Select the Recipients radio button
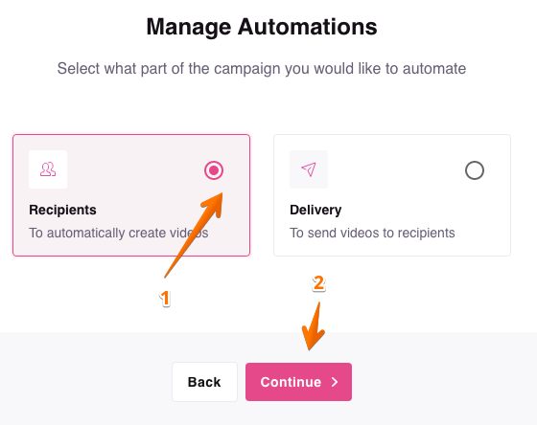The width and height of the screenshot is (537, 425). pyautogui.click(x=214, y=170)
